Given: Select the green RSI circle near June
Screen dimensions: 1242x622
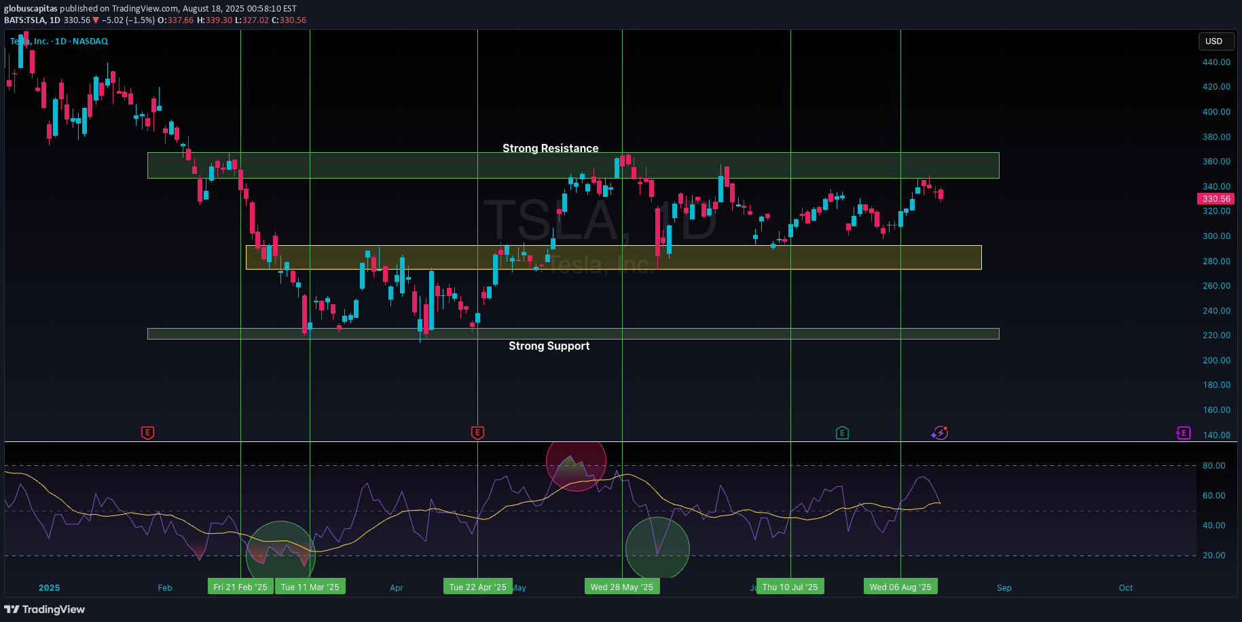Looking at the screenshot, I should click(657, 548).
